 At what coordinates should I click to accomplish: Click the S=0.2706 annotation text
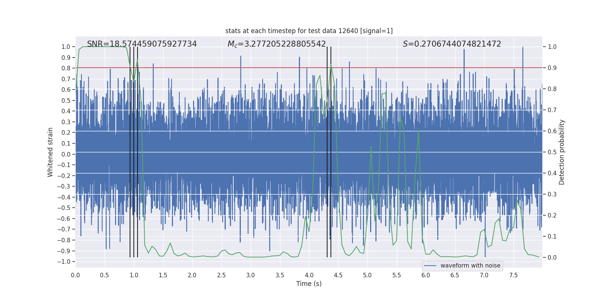[452, 44]
